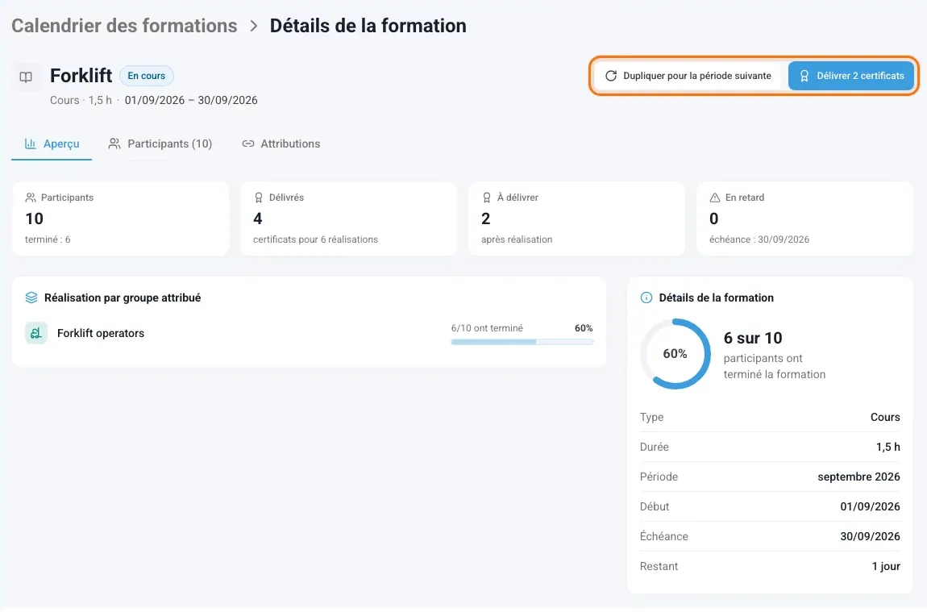Click "6/10 ont terminé" text
Image resolution: width=927 pixels, height=612 pixels.
(x=487, y=328)
